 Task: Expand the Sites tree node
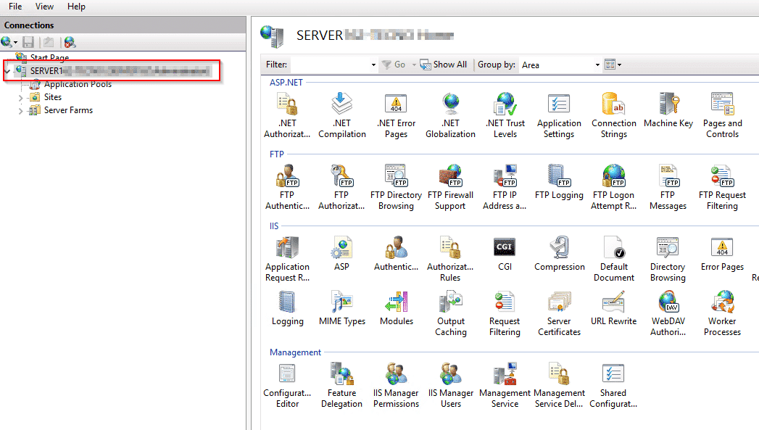point(20,97)
